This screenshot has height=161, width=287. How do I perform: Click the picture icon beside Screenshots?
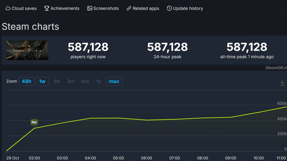click(x=90, y=8)
